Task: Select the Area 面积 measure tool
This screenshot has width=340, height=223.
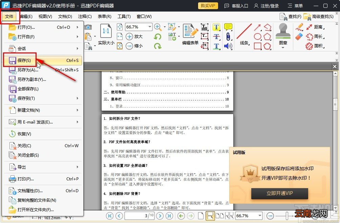Action: (x=315, y=46)
